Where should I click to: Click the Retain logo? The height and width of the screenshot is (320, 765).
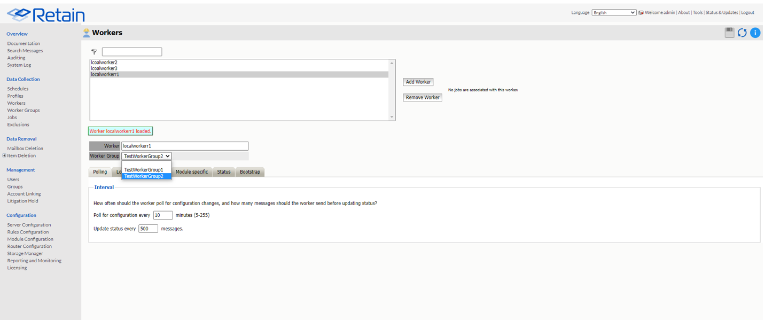46,14
